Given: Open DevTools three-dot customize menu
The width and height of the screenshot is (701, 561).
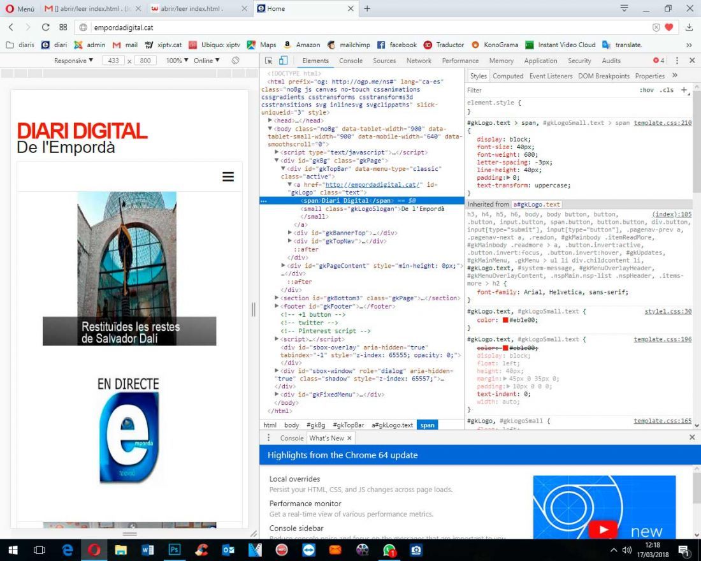Looking at the screenshot, I should 677,61.
